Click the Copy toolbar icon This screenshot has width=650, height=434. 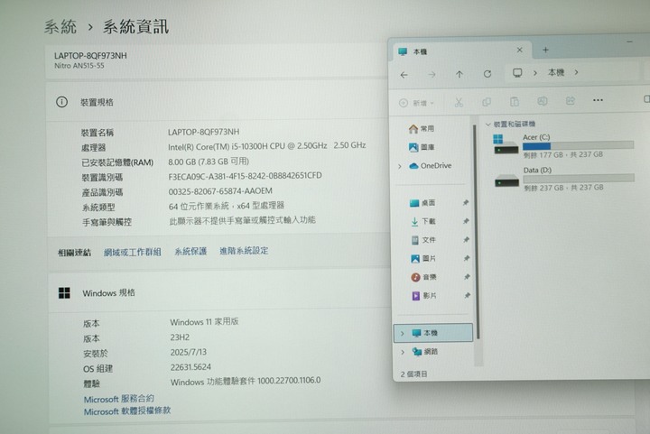click(487, 101)
